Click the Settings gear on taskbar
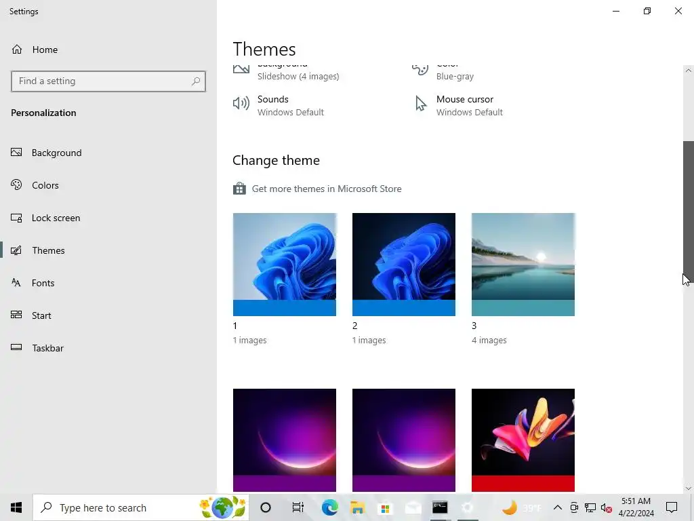 [x=468, y=507]
